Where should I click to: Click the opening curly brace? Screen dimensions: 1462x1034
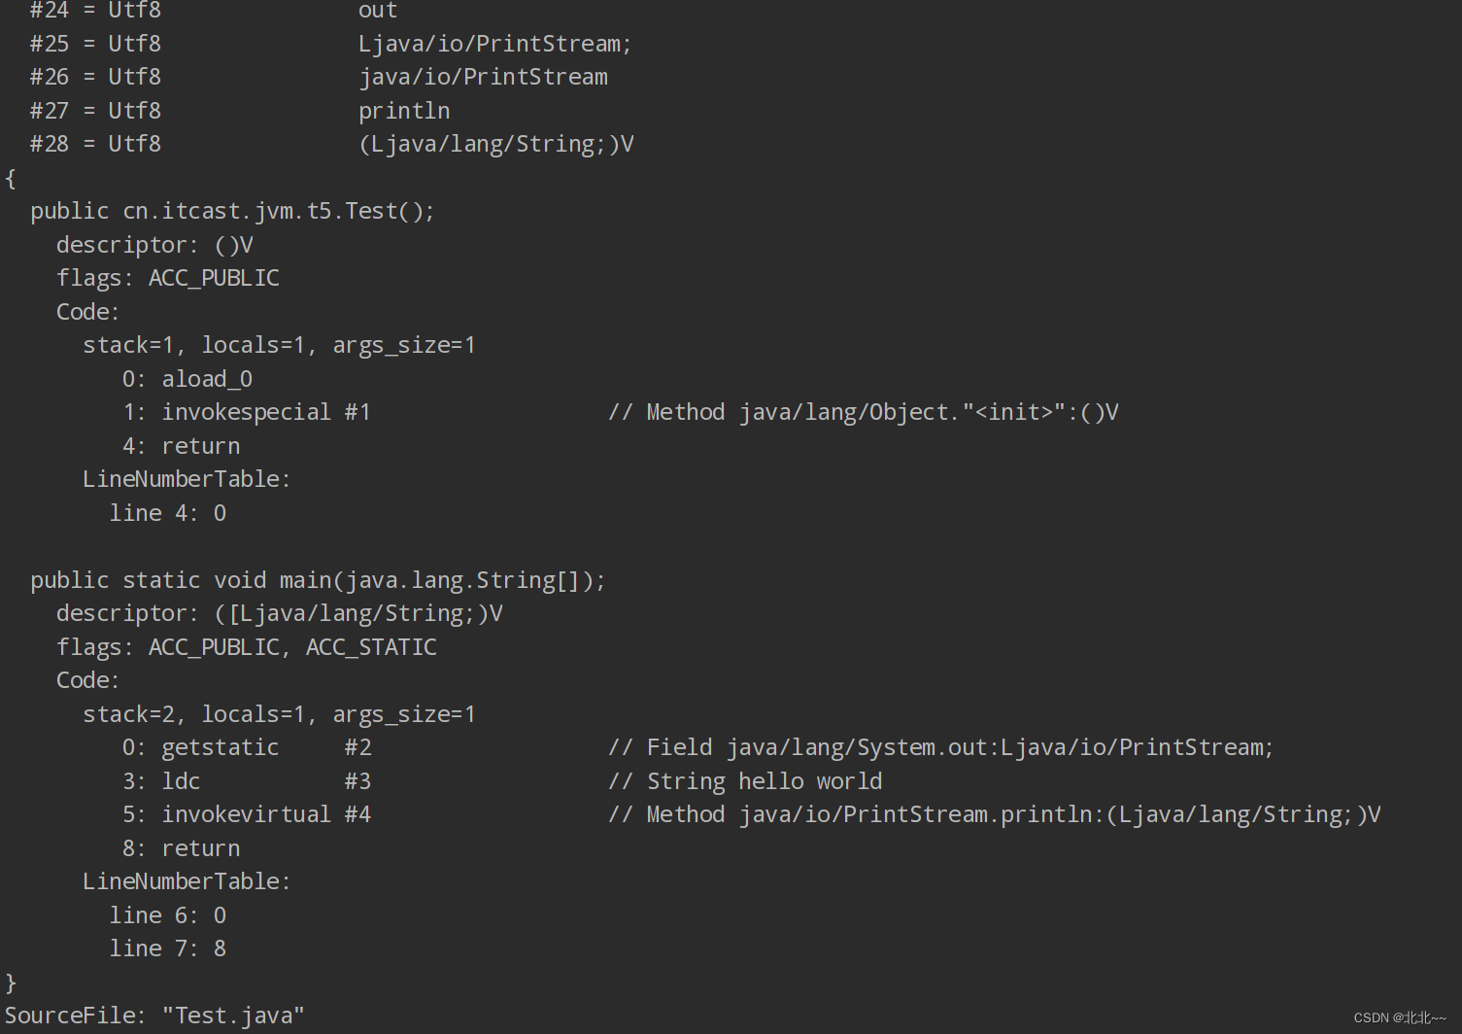(11, 178)
